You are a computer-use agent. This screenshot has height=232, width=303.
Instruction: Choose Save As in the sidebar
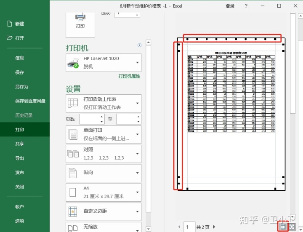tap(21, 87)
